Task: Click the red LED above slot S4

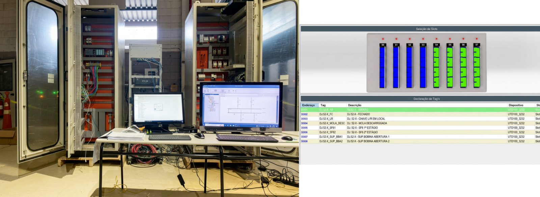Action: [436, 39]
